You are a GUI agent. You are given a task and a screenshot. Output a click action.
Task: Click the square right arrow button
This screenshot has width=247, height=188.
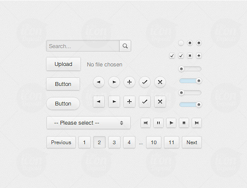click(x=114, y=102)
